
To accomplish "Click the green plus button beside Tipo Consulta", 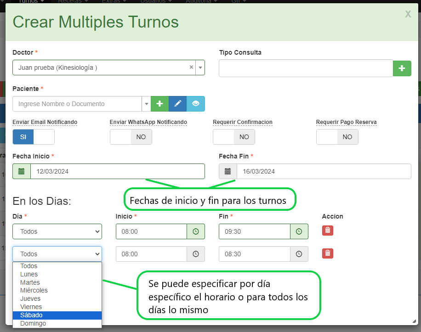I will point(402,68).
